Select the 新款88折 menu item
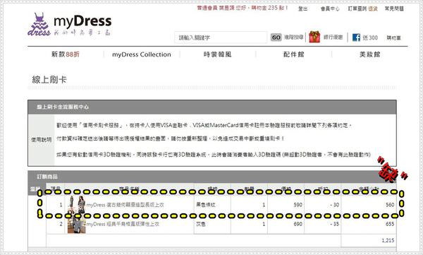 tap(66, 54)
